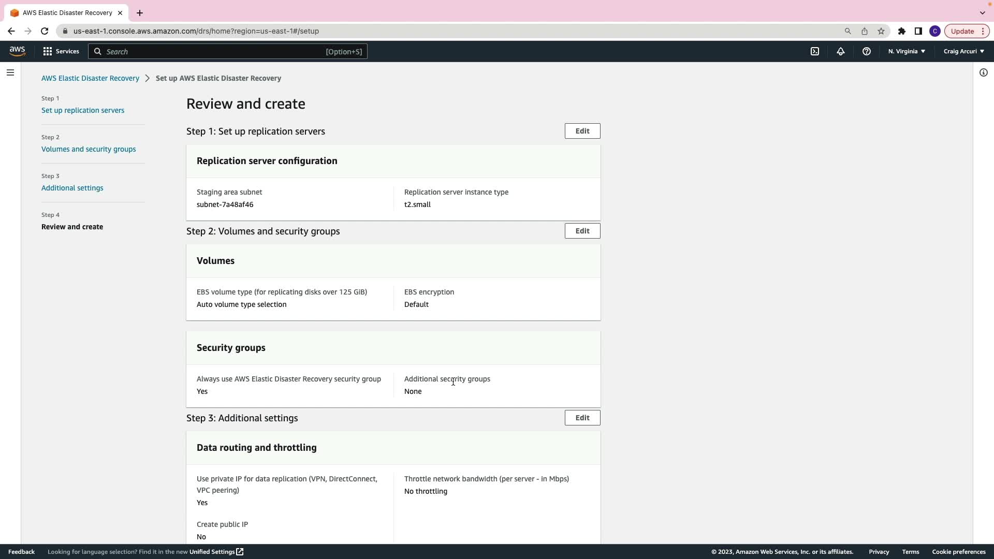
Task: Open browser extensions puzzle icon
Action: pyautogui.click(x=902, y=31)
